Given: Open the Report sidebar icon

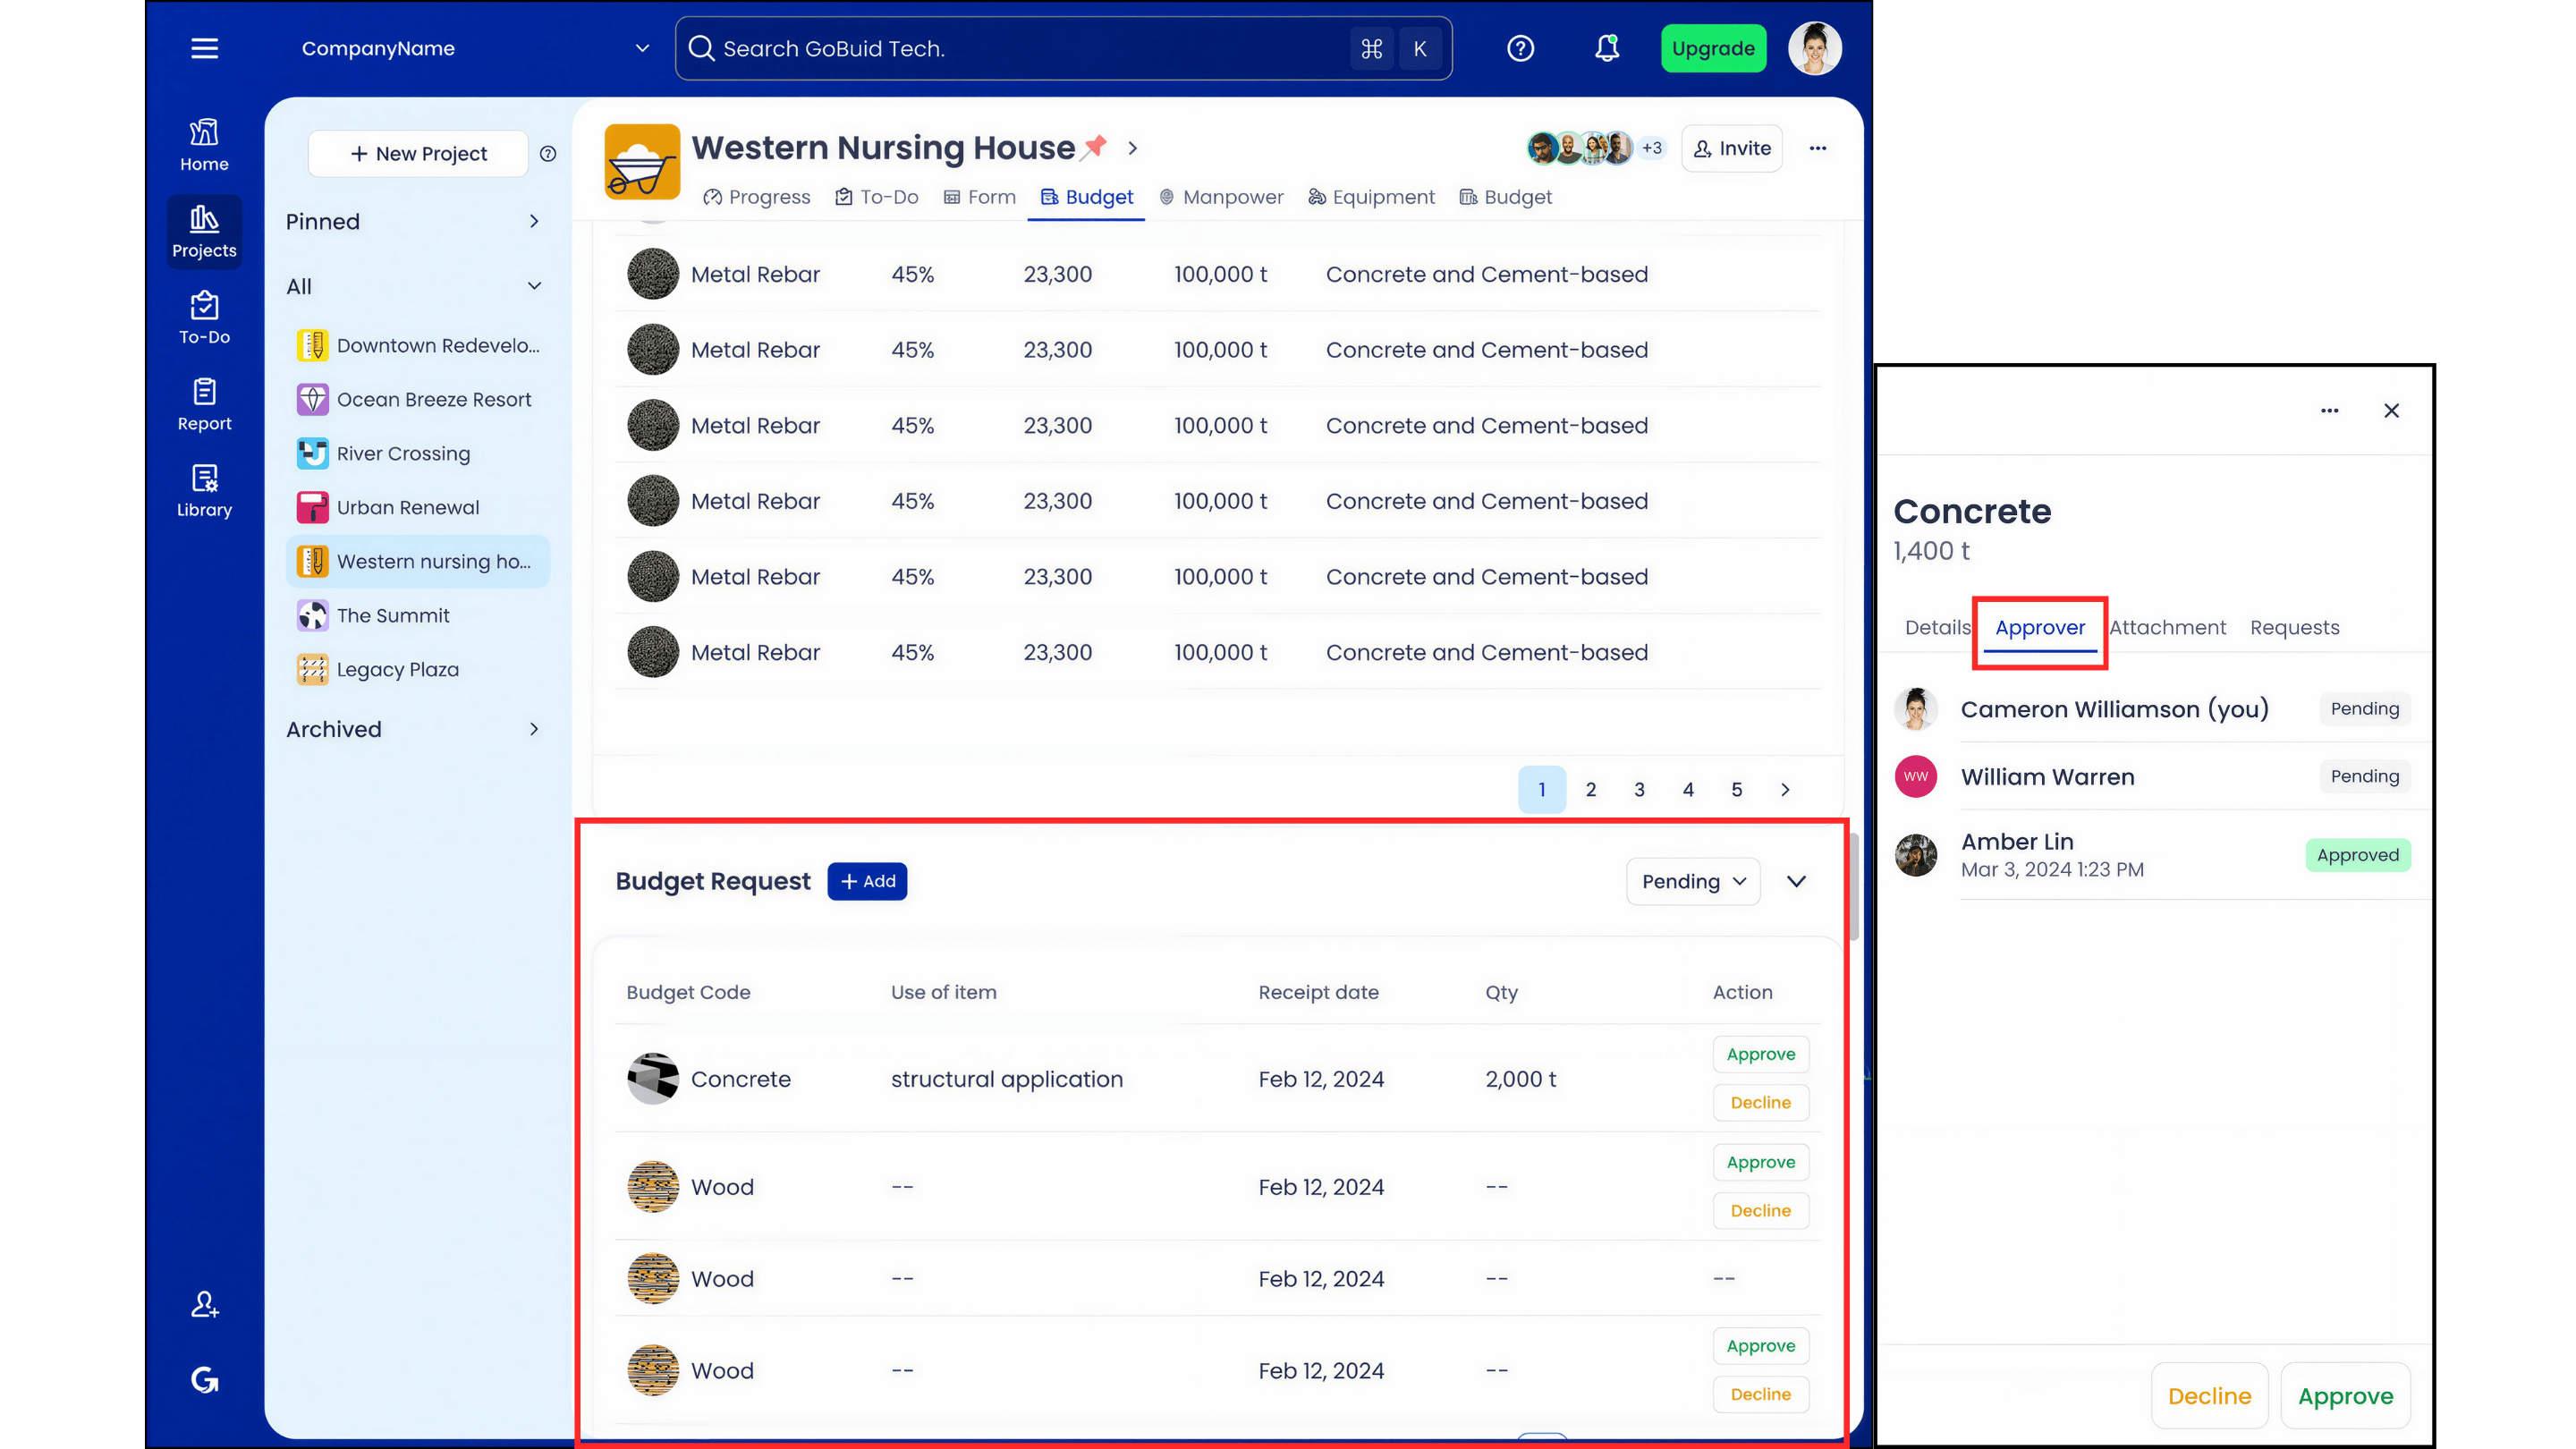Looking at the screenshot, I should pyautogui.click(x=204, y=404).
